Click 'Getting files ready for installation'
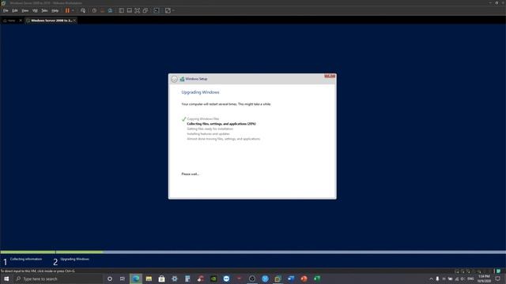Image resolution: width=506 pixels, height=284 pixels. click(210, 129)
